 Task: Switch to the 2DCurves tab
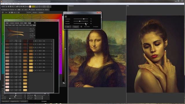[x=40, y=10]
